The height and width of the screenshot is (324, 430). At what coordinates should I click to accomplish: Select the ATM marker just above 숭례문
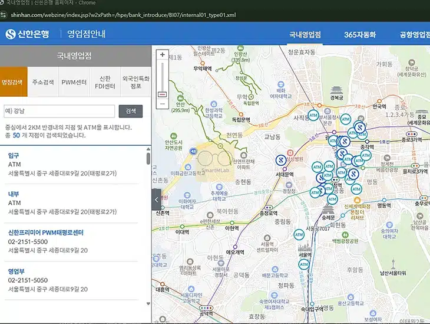coord(332,199)
